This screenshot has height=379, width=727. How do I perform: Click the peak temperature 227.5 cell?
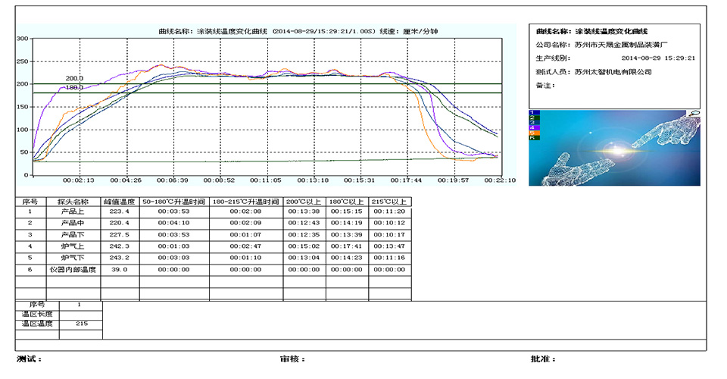[119, 235]
